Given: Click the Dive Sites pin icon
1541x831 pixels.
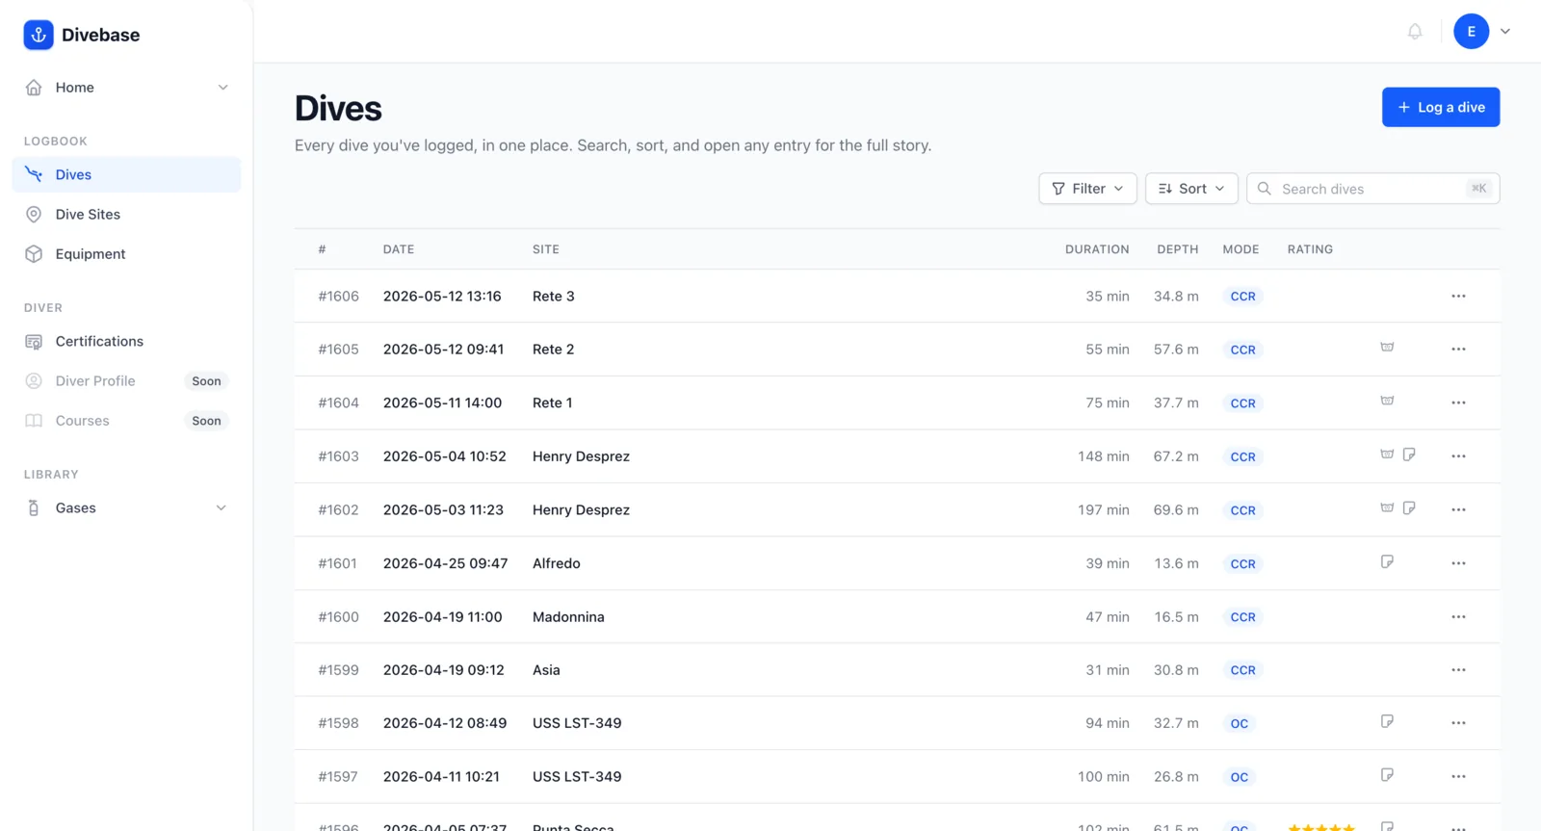Looking at the screenshot, I should pyautogui.click(x=34, y=215).
